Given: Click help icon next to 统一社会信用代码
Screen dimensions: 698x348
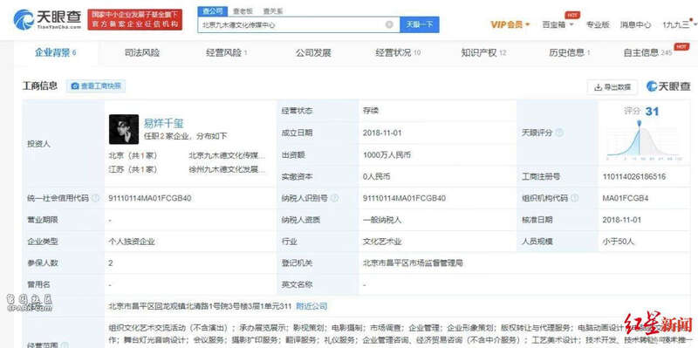Looking at the screenshot, I should point(95,198).
